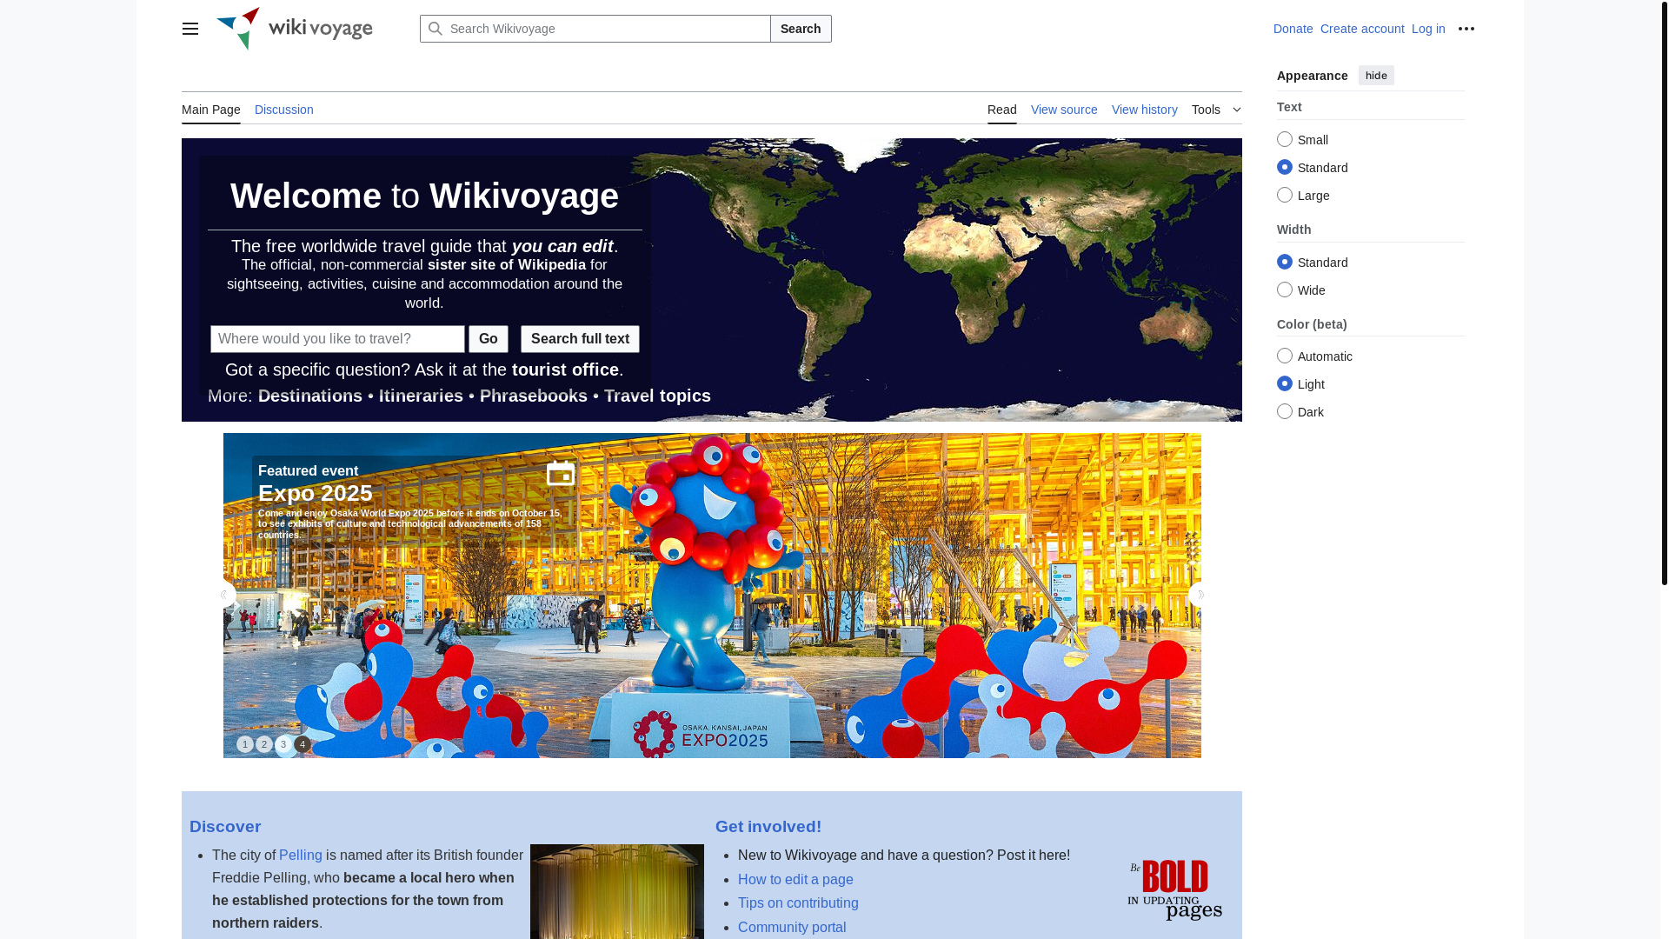
Task: Open Tips on contributing link
Action: [x=798, y=903]
